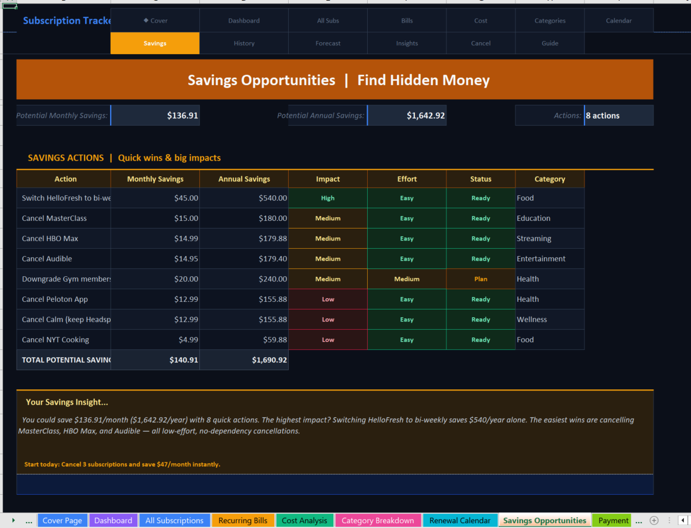Select the highlighted Savings navigation button
This screenshot has width=691, height=528.
(155, 43)
